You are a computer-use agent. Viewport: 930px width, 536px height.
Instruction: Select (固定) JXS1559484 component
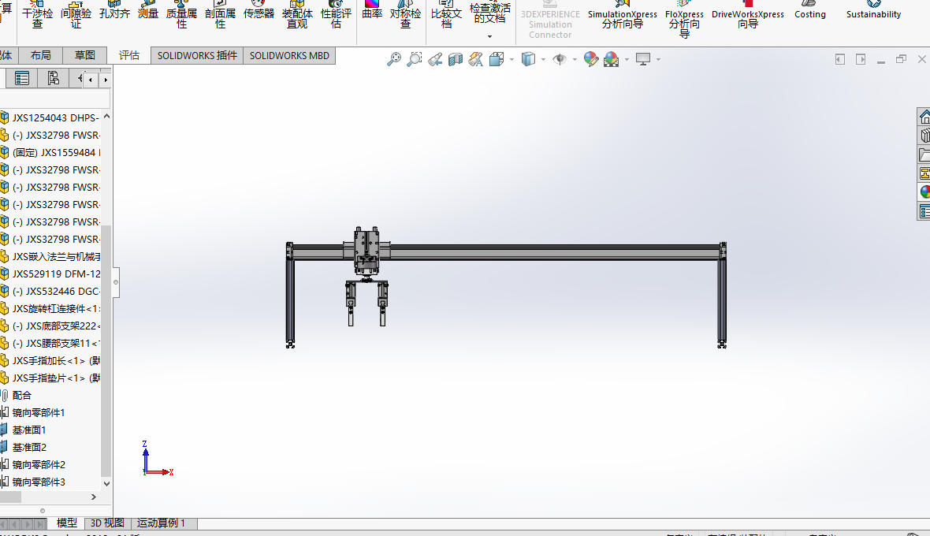[51, 152]
